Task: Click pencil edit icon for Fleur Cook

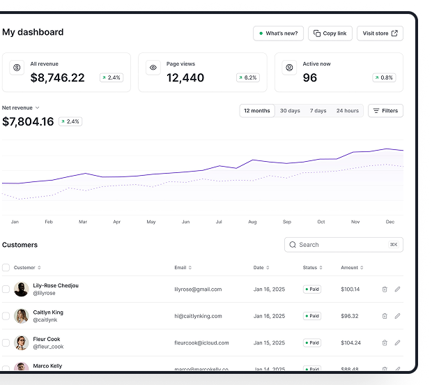Action: pyautogui.click(x=397, y=342)
